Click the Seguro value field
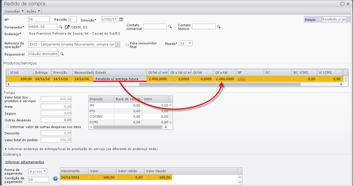Screen dimensions: 353x186 (x=56, y=113)
